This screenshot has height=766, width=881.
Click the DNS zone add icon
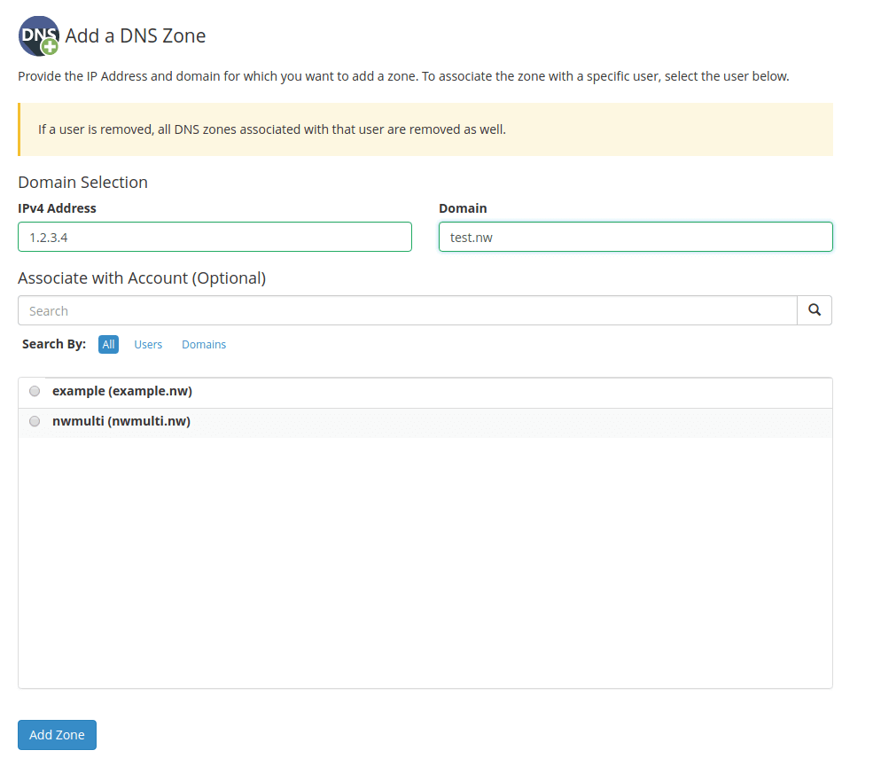point(39,36)
